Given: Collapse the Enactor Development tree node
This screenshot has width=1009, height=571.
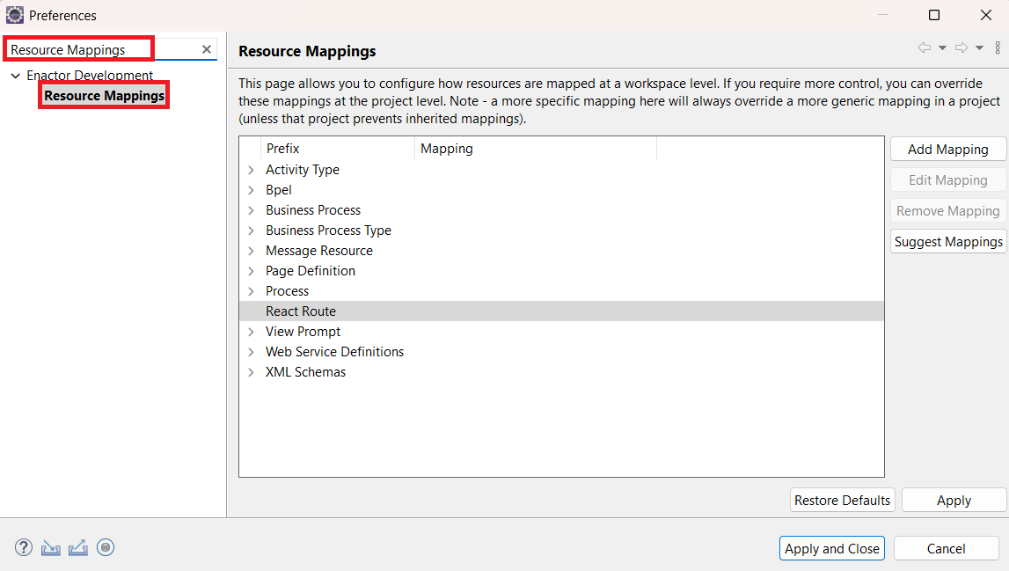Looking at the screenshot, I should (x=16, y=76).
